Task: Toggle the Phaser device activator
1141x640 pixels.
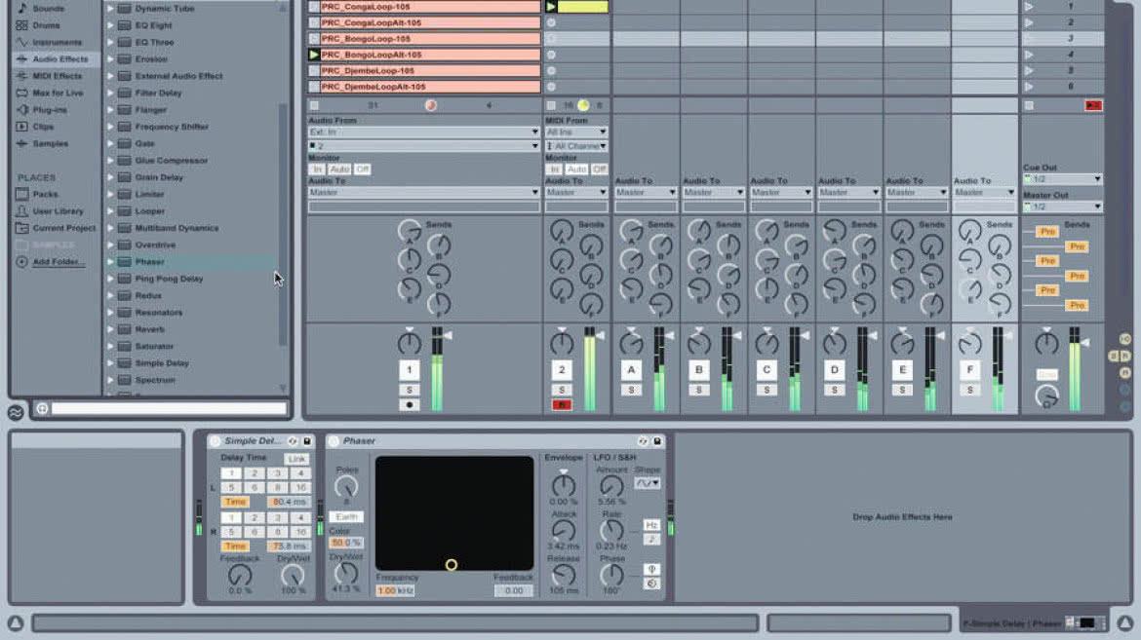Action: pos(334,441)
